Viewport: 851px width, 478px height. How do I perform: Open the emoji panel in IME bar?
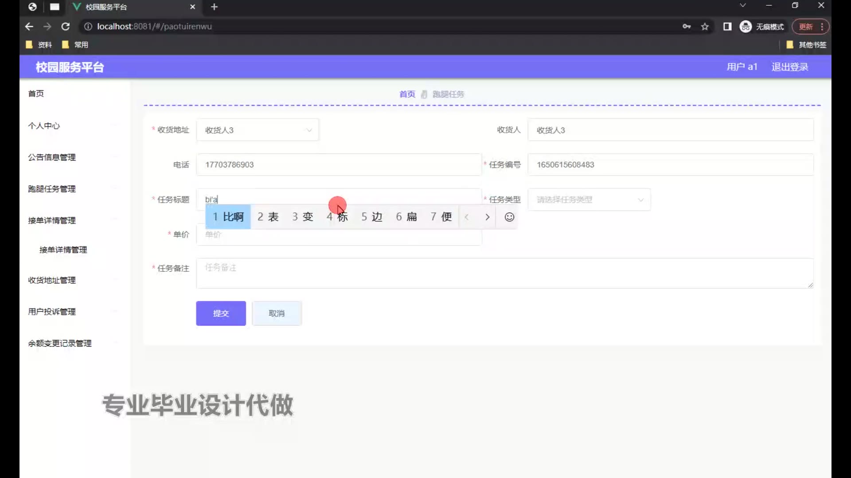509,217
